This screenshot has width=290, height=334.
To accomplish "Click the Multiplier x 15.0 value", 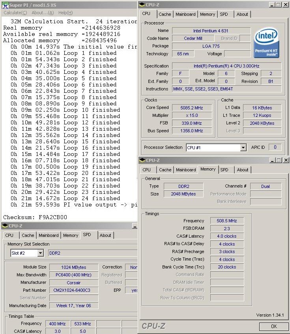I will (x=192, y=115).
